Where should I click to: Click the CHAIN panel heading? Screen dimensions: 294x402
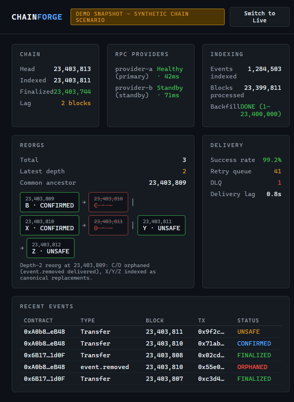[30, 54]
